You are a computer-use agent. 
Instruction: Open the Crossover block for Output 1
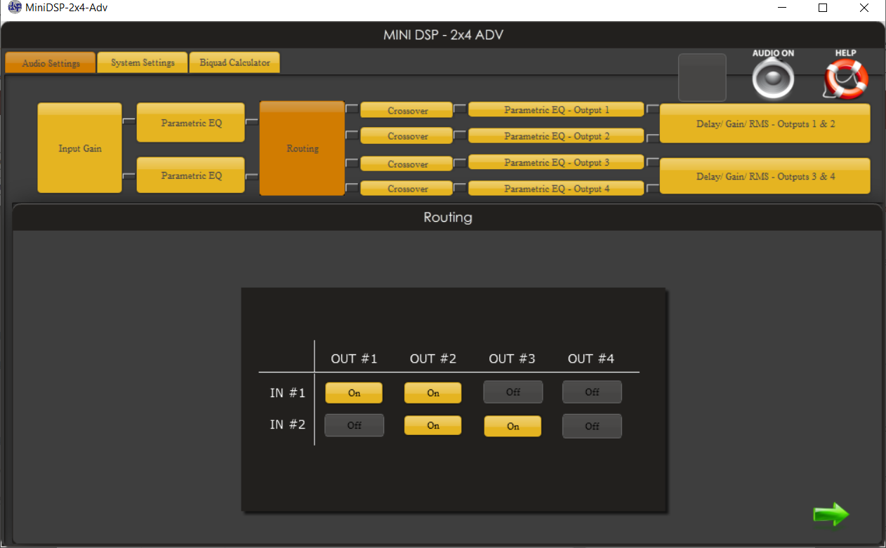tap(407, 110)
